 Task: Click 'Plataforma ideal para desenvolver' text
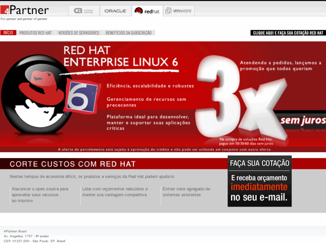click(x=148, y=123)
